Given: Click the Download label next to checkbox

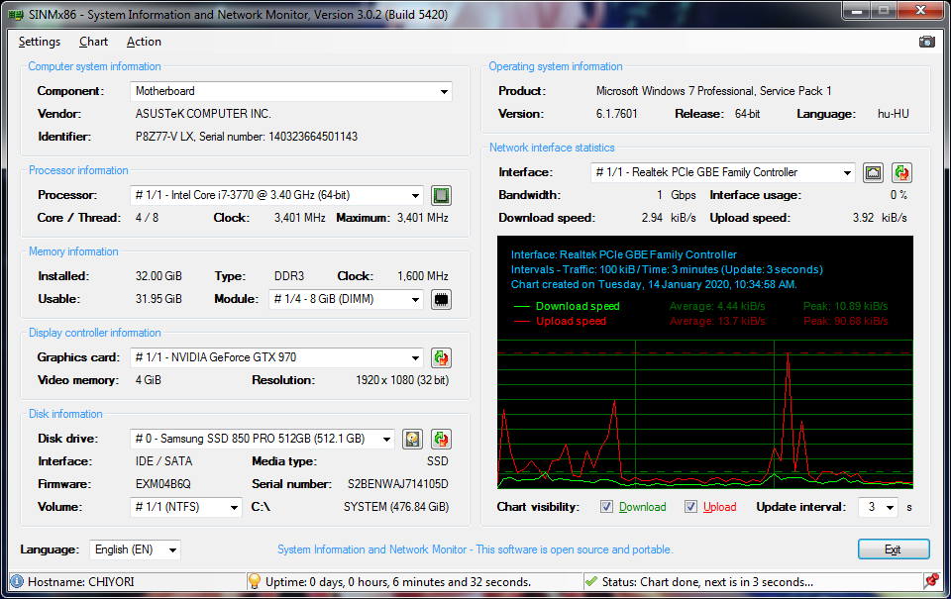Looking at the screenshot, I should pyautogui.click(x=642, y=507).
